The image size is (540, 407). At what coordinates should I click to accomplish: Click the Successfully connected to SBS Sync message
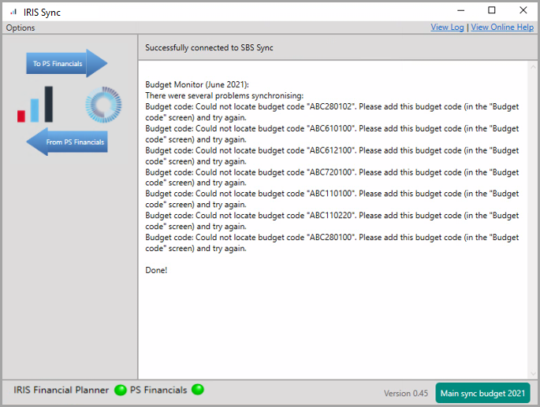tap(209, 48)
